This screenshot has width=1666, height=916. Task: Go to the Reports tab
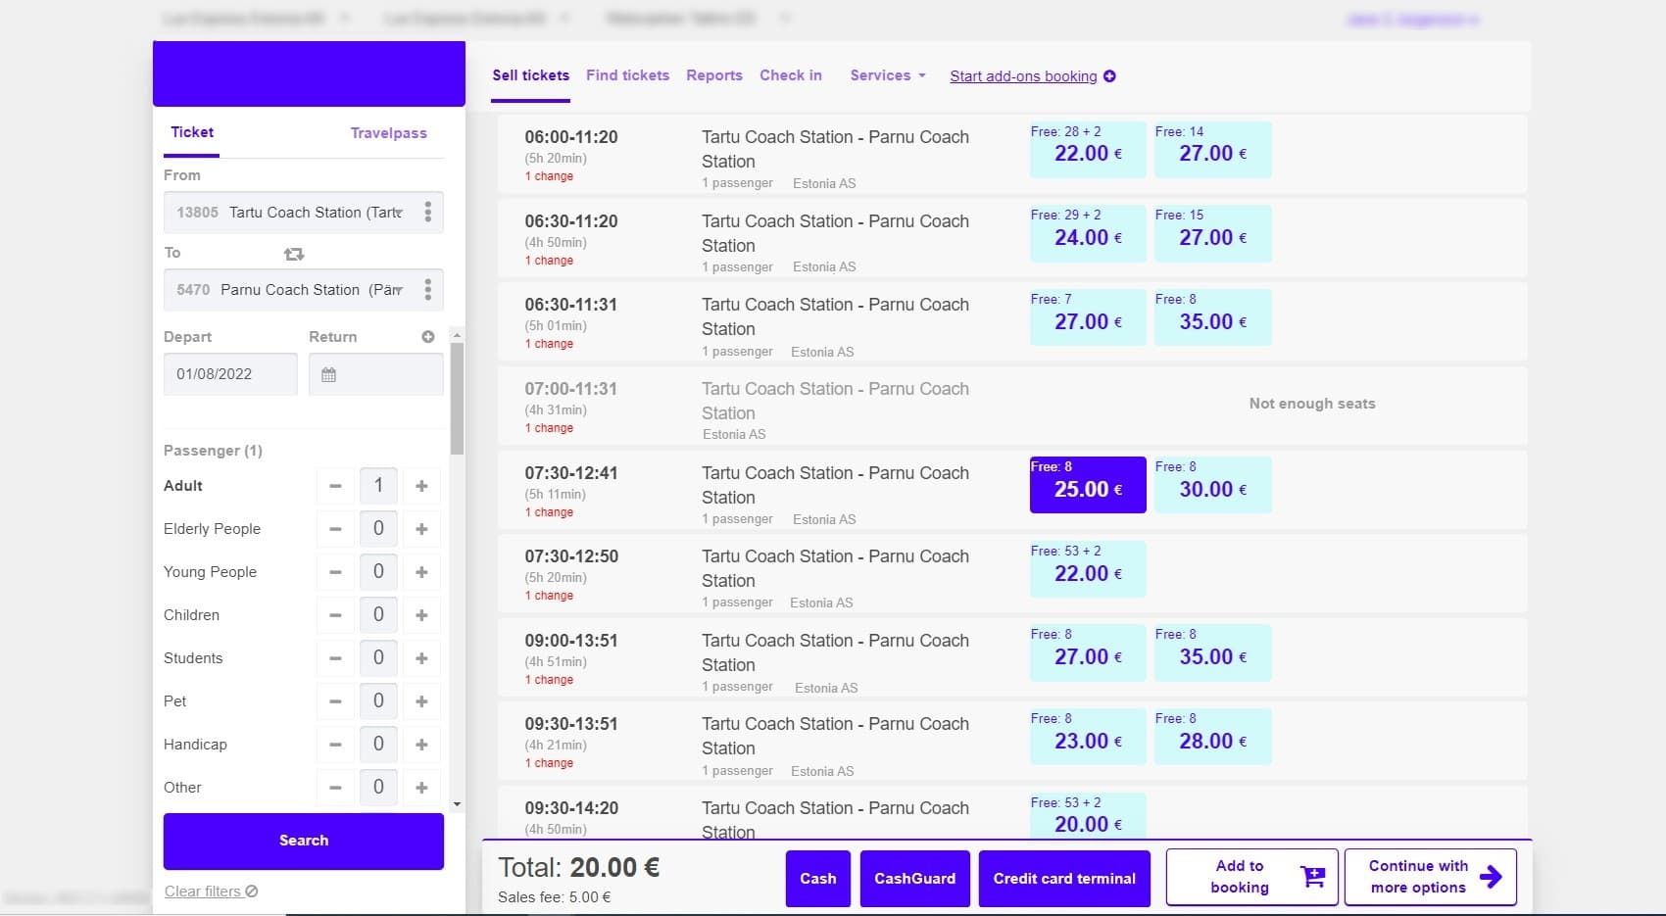coord(713,75)
